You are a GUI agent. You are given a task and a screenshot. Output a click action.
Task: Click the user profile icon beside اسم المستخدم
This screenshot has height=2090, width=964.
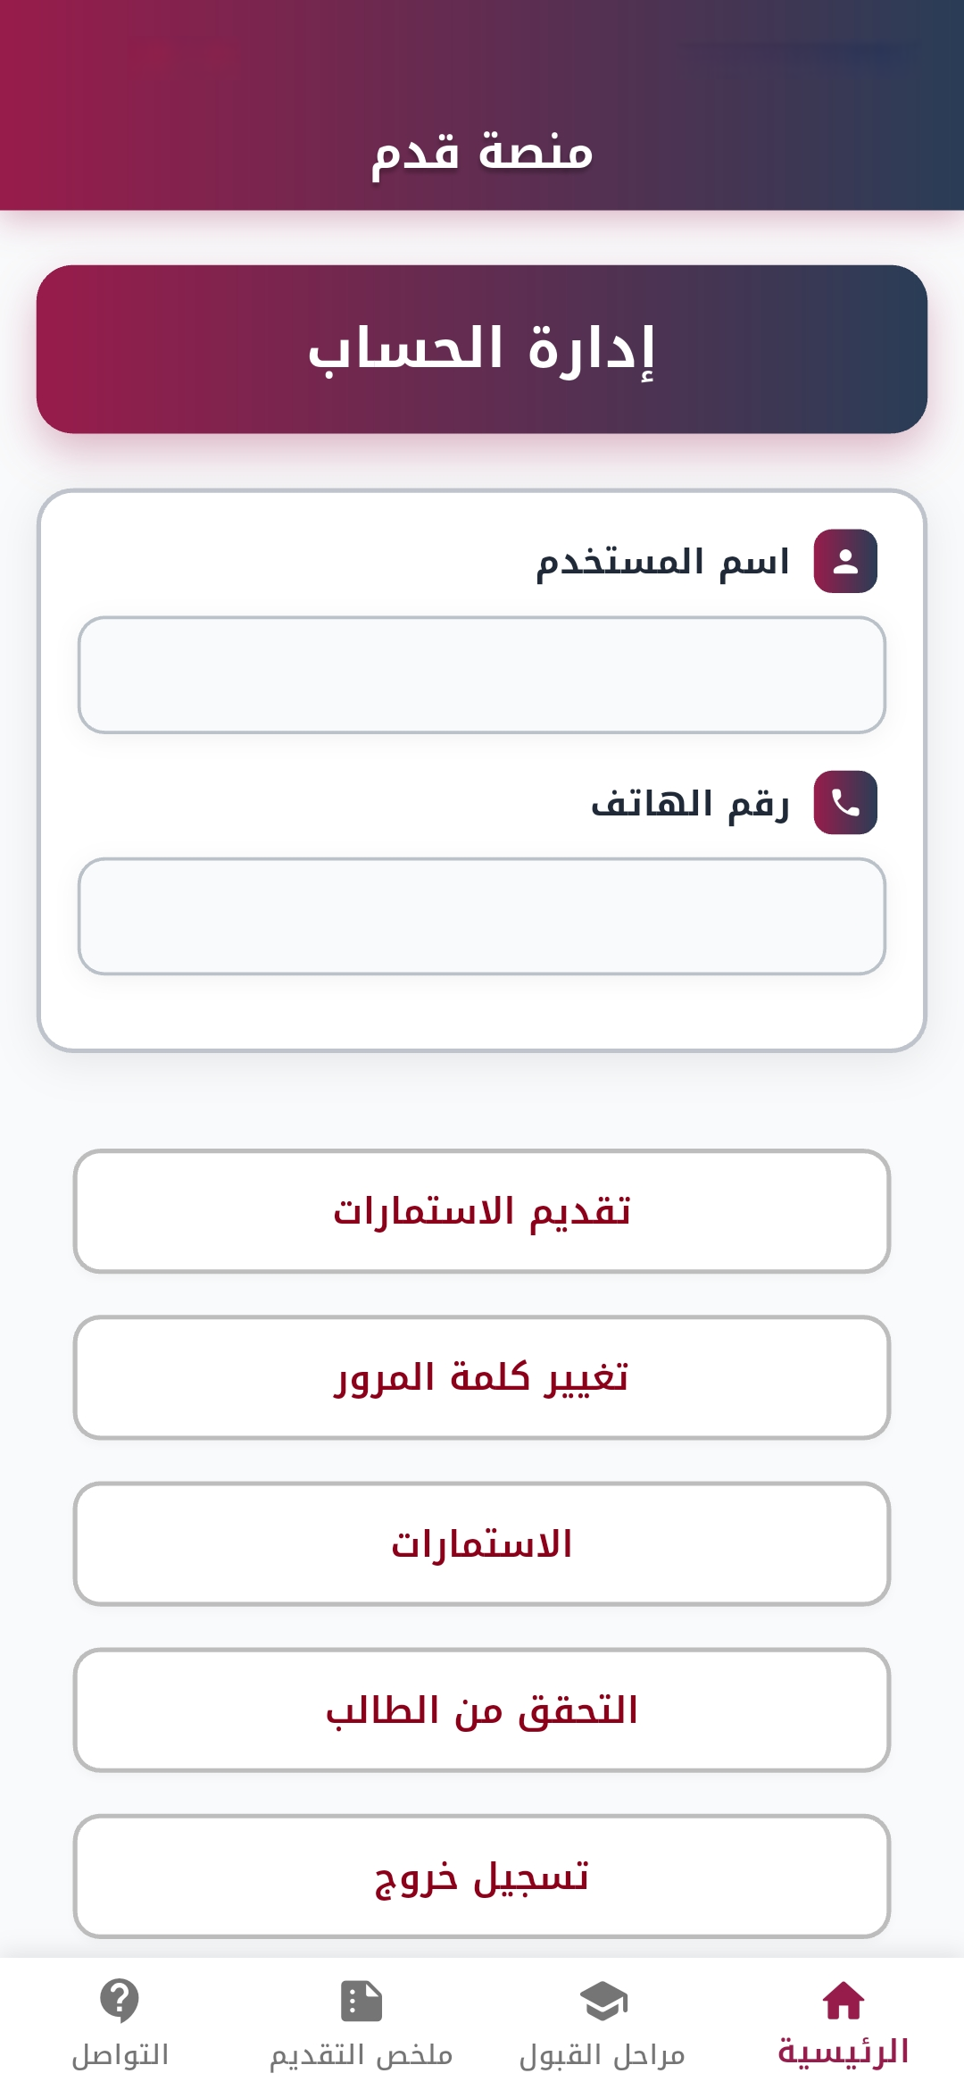844,561
